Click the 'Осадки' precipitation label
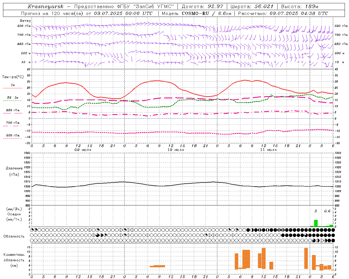The image size is (349, 279). coord(14,214)
